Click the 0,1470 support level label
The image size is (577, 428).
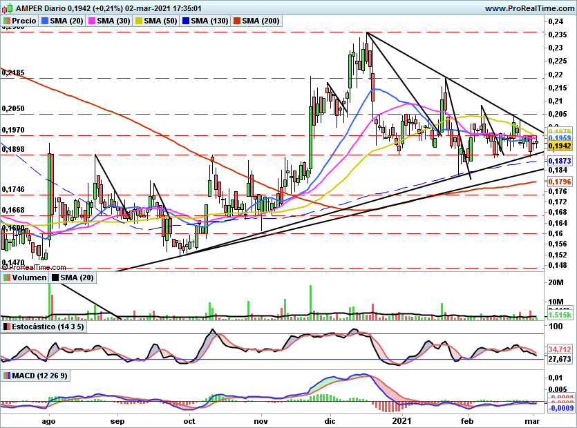(x=13, y=262)
